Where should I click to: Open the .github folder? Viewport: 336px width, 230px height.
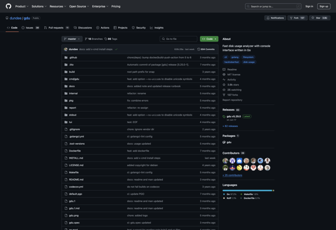pos(73,58)
